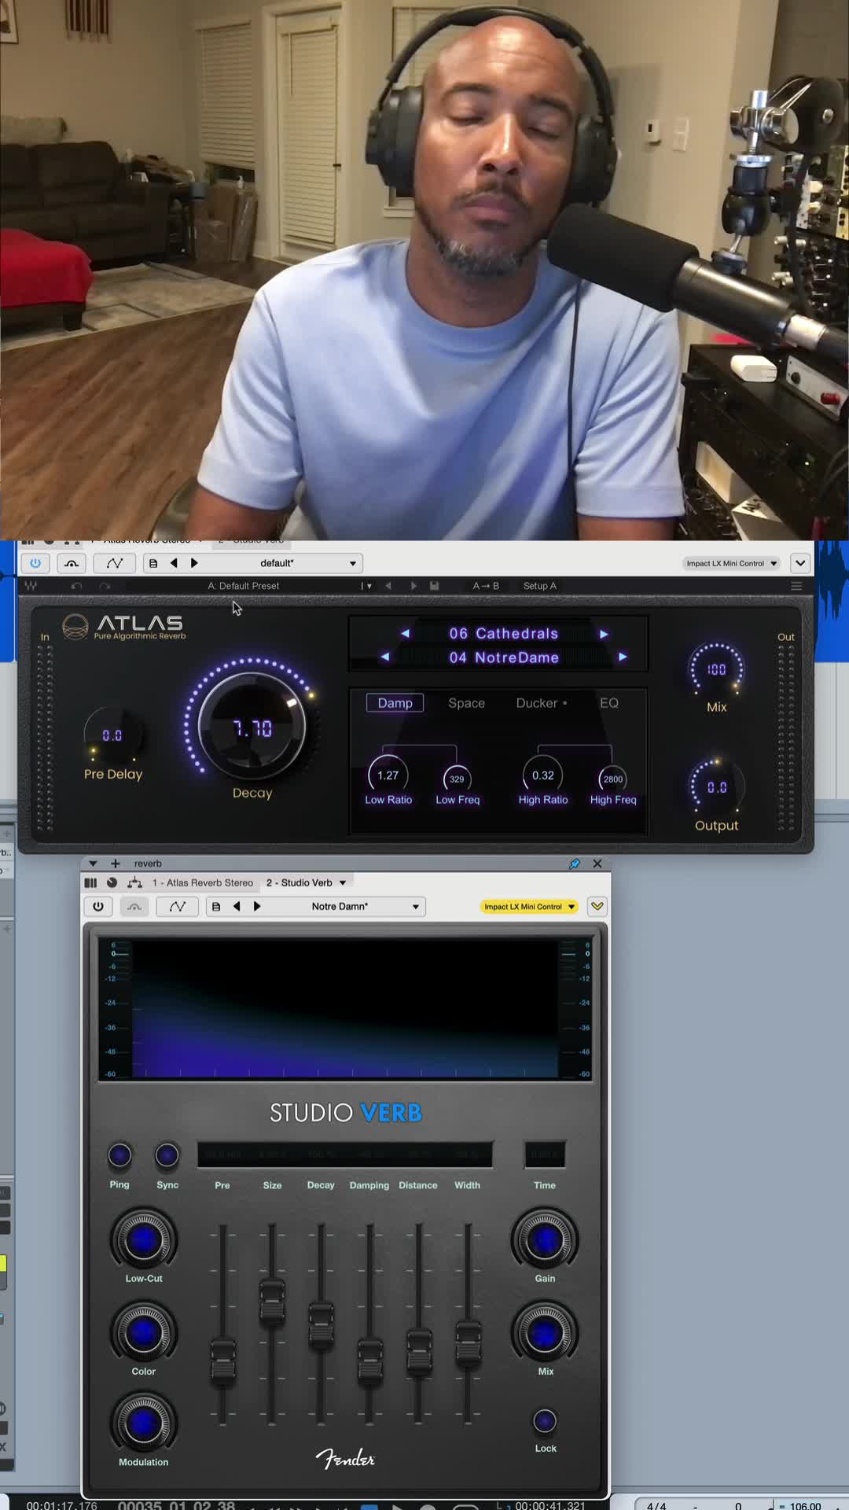
Task: Go to next preset in Waves toolbar
Action: (x=413, y=586)
